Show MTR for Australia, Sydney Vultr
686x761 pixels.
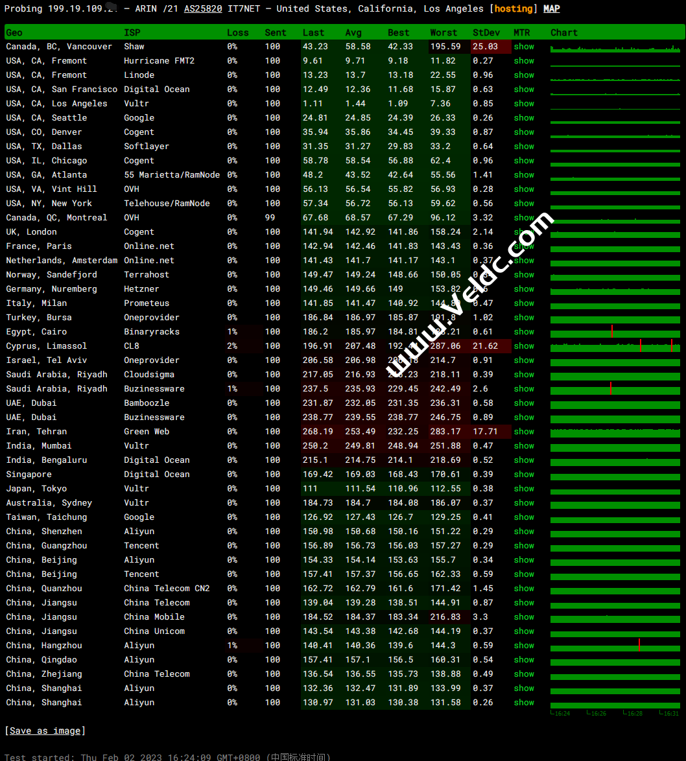524,503
